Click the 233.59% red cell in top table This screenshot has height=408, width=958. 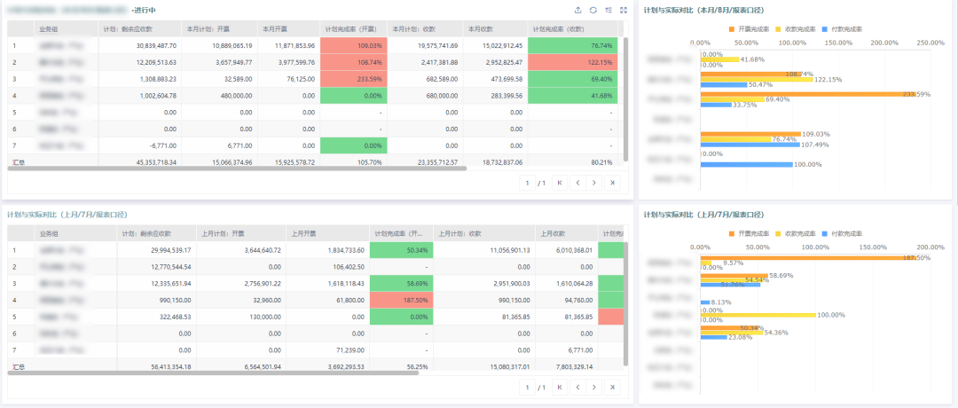pos(353,79)
